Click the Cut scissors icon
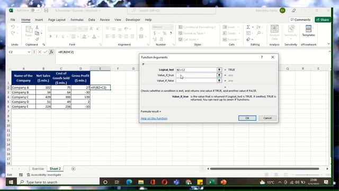 coord(37,27)
